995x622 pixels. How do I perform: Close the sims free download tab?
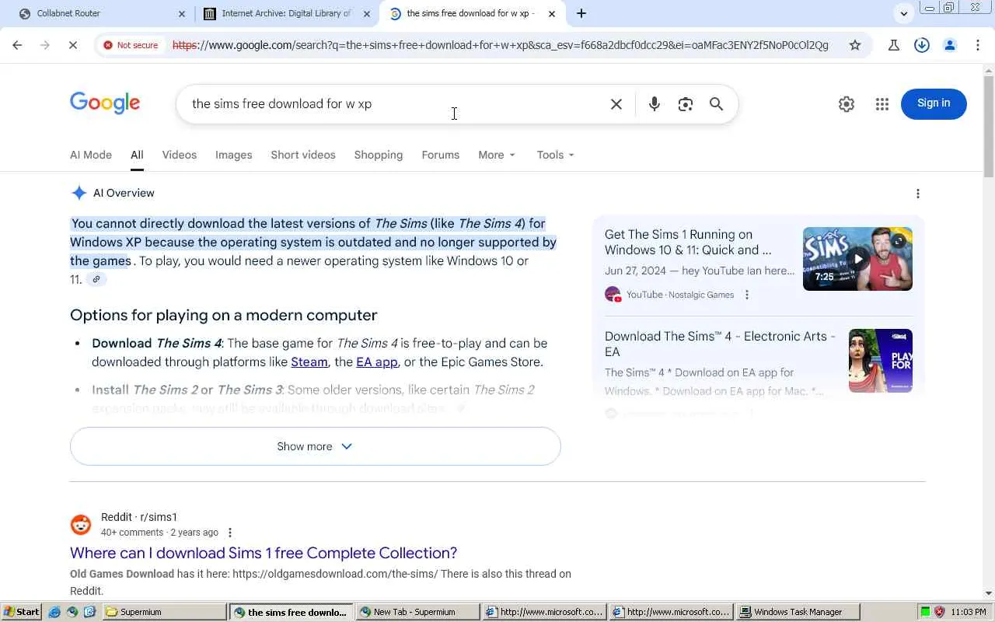click(552, 14)
